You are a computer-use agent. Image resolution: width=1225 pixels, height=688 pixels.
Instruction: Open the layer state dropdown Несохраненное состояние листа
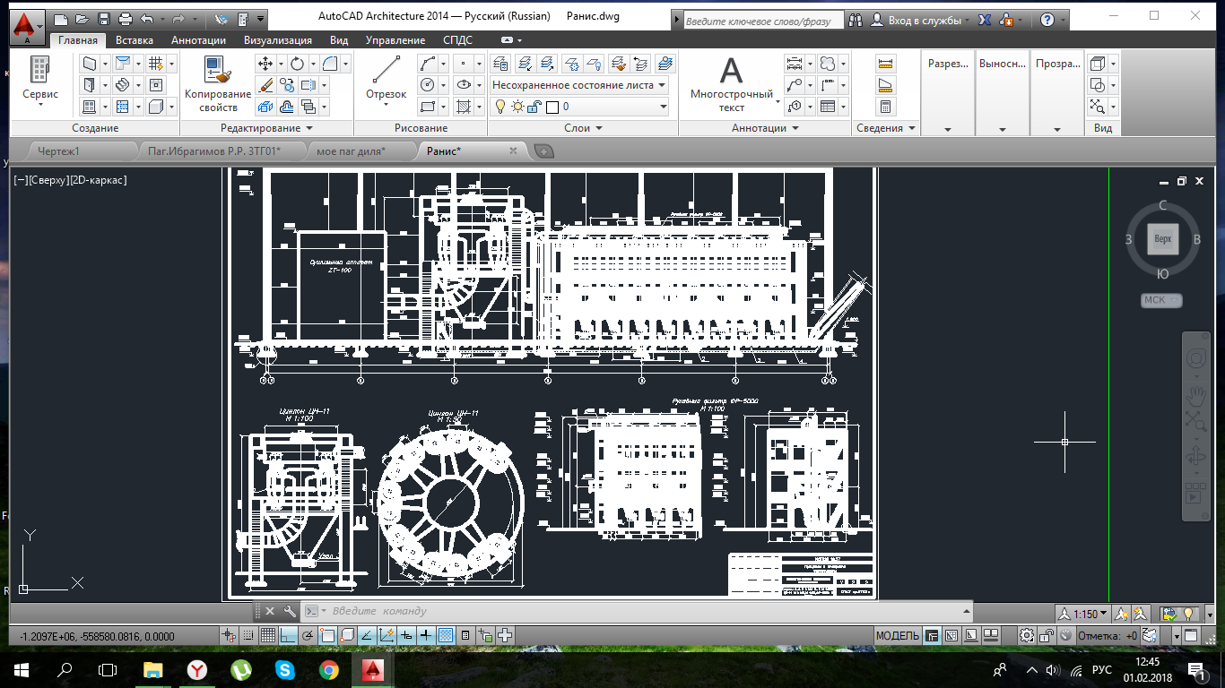coord(578,85)
